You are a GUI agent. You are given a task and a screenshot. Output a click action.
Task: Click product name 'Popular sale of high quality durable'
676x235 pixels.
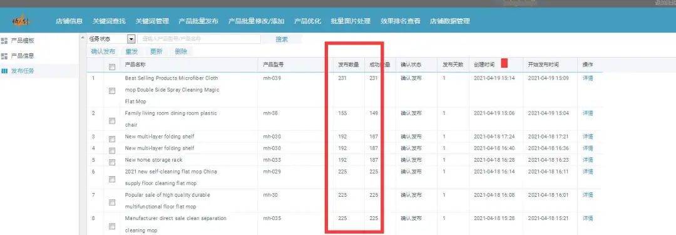tap(167, 195)
